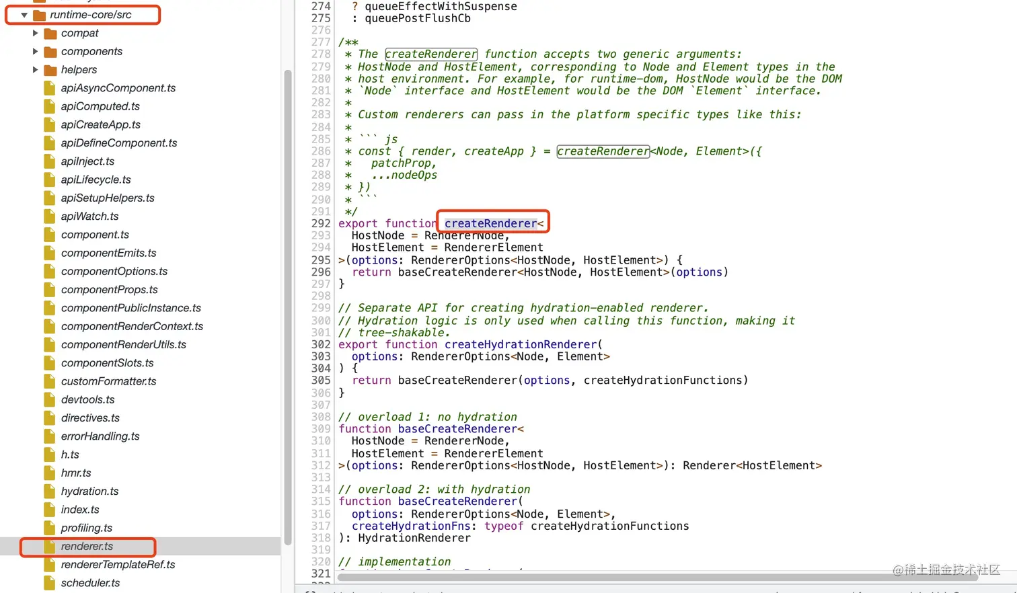Select the helpers folder label
Screen dimensions: 1017x593
point(79,69)
